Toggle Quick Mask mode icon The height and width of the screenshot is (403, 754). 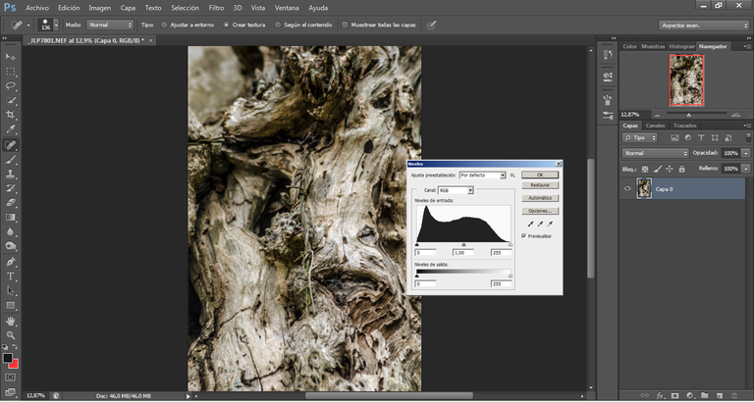[x=11, y=378]
